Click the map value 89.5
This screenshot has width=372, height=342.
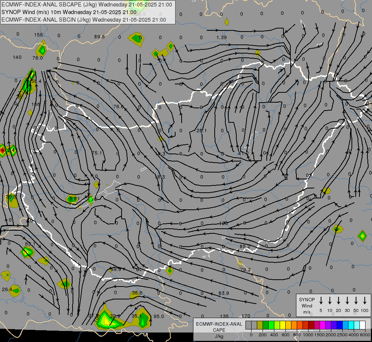100,37
